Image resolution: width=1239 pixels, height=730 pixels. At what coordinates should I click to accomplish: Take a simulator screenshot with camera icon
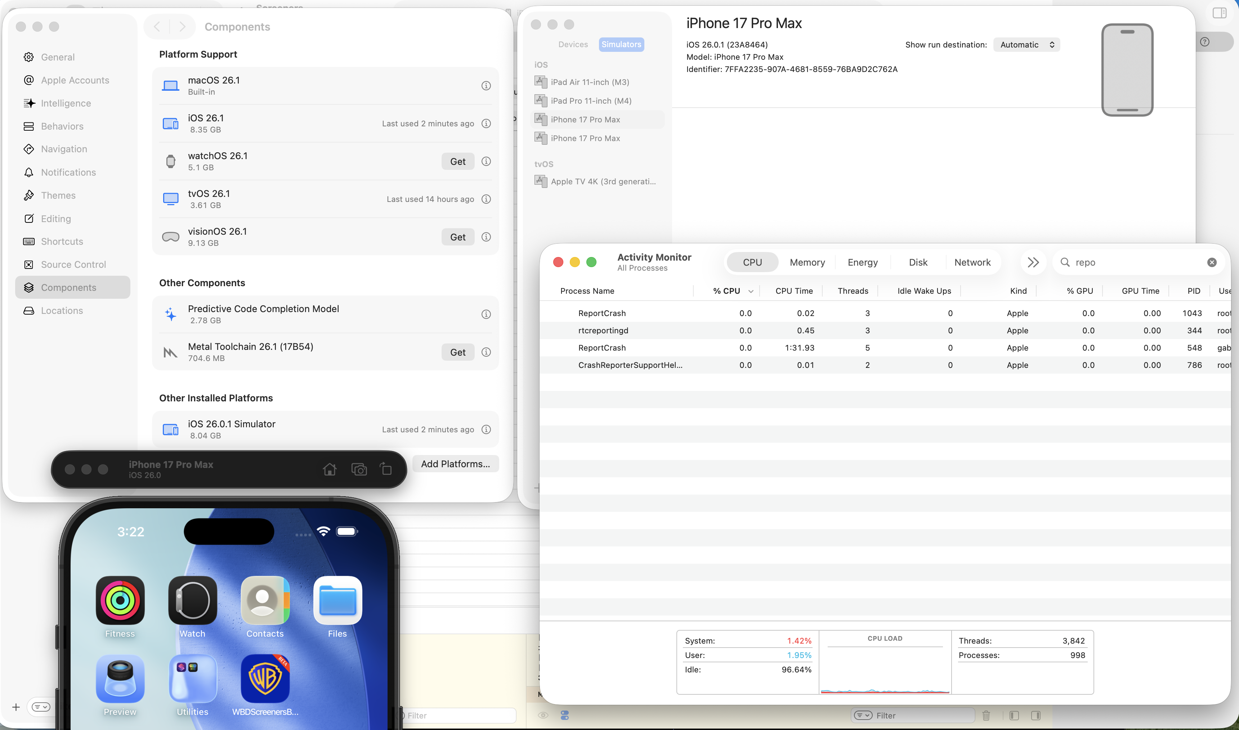pyautogui.click(x=359, y=469)
